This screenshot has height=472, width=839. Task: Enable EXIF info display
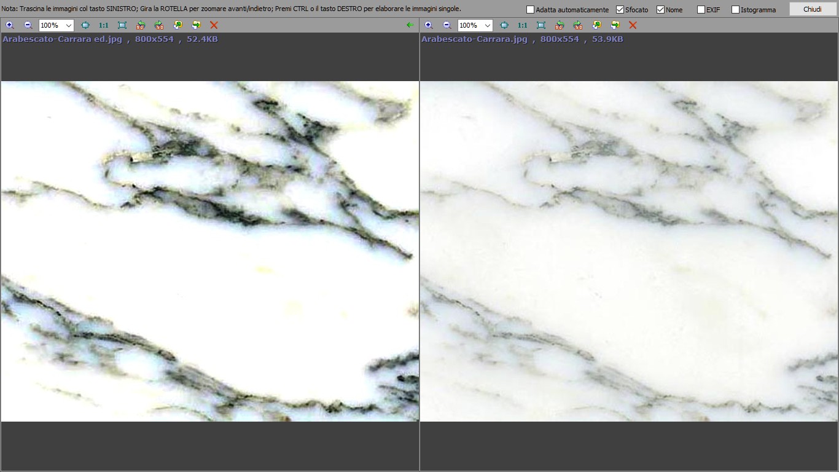coord(701,10)
